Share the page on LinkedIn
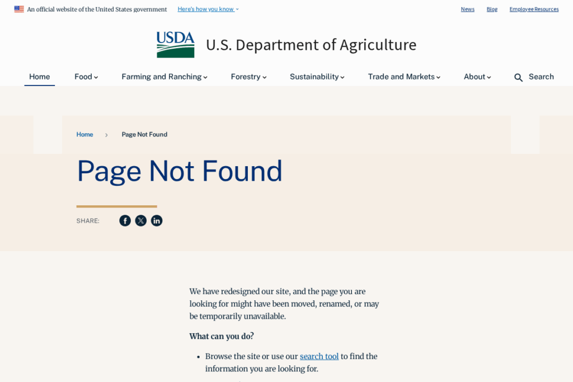Viewport: 573px width, 382px height. pyautogui.click(x=157, y=220)
